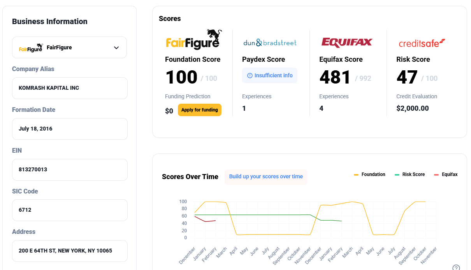Click the Equifax logo above the Equifax Score
This screenshot has width=471, height=270.
[346, 43]
